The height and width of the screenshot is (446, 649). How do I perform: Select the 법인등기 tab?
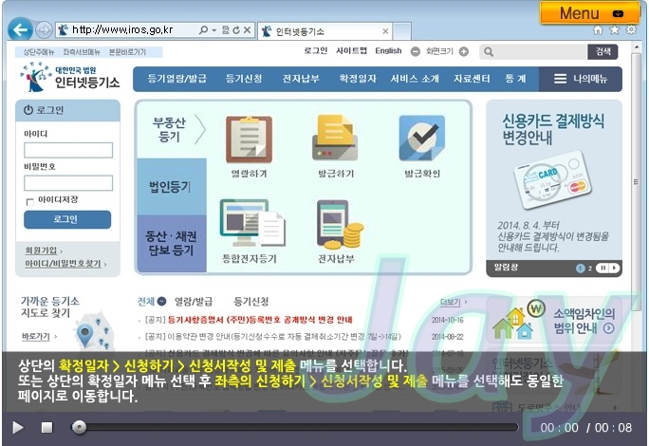[172, 187]
